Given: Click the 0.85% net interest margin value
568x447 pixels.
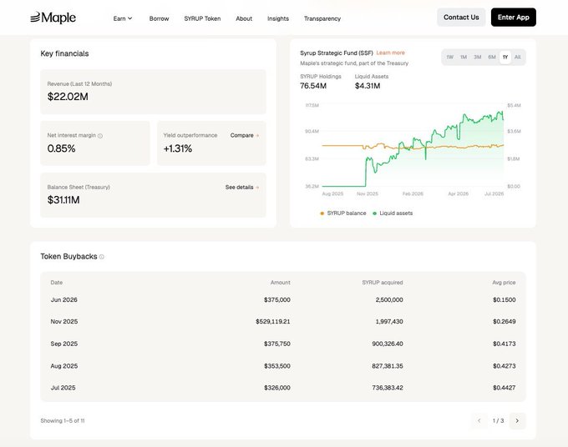Looking at the screenshot, I should click(61, 148).
